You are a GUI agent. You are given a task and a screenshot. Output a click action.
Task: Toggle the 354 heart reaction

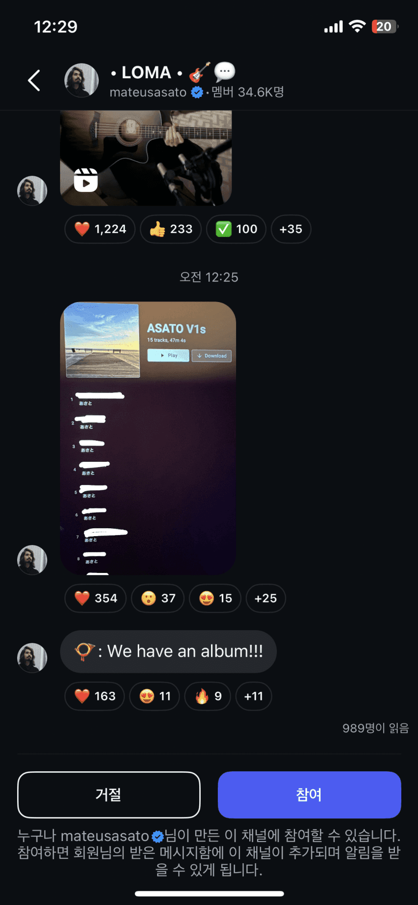(x=95, y=599)
